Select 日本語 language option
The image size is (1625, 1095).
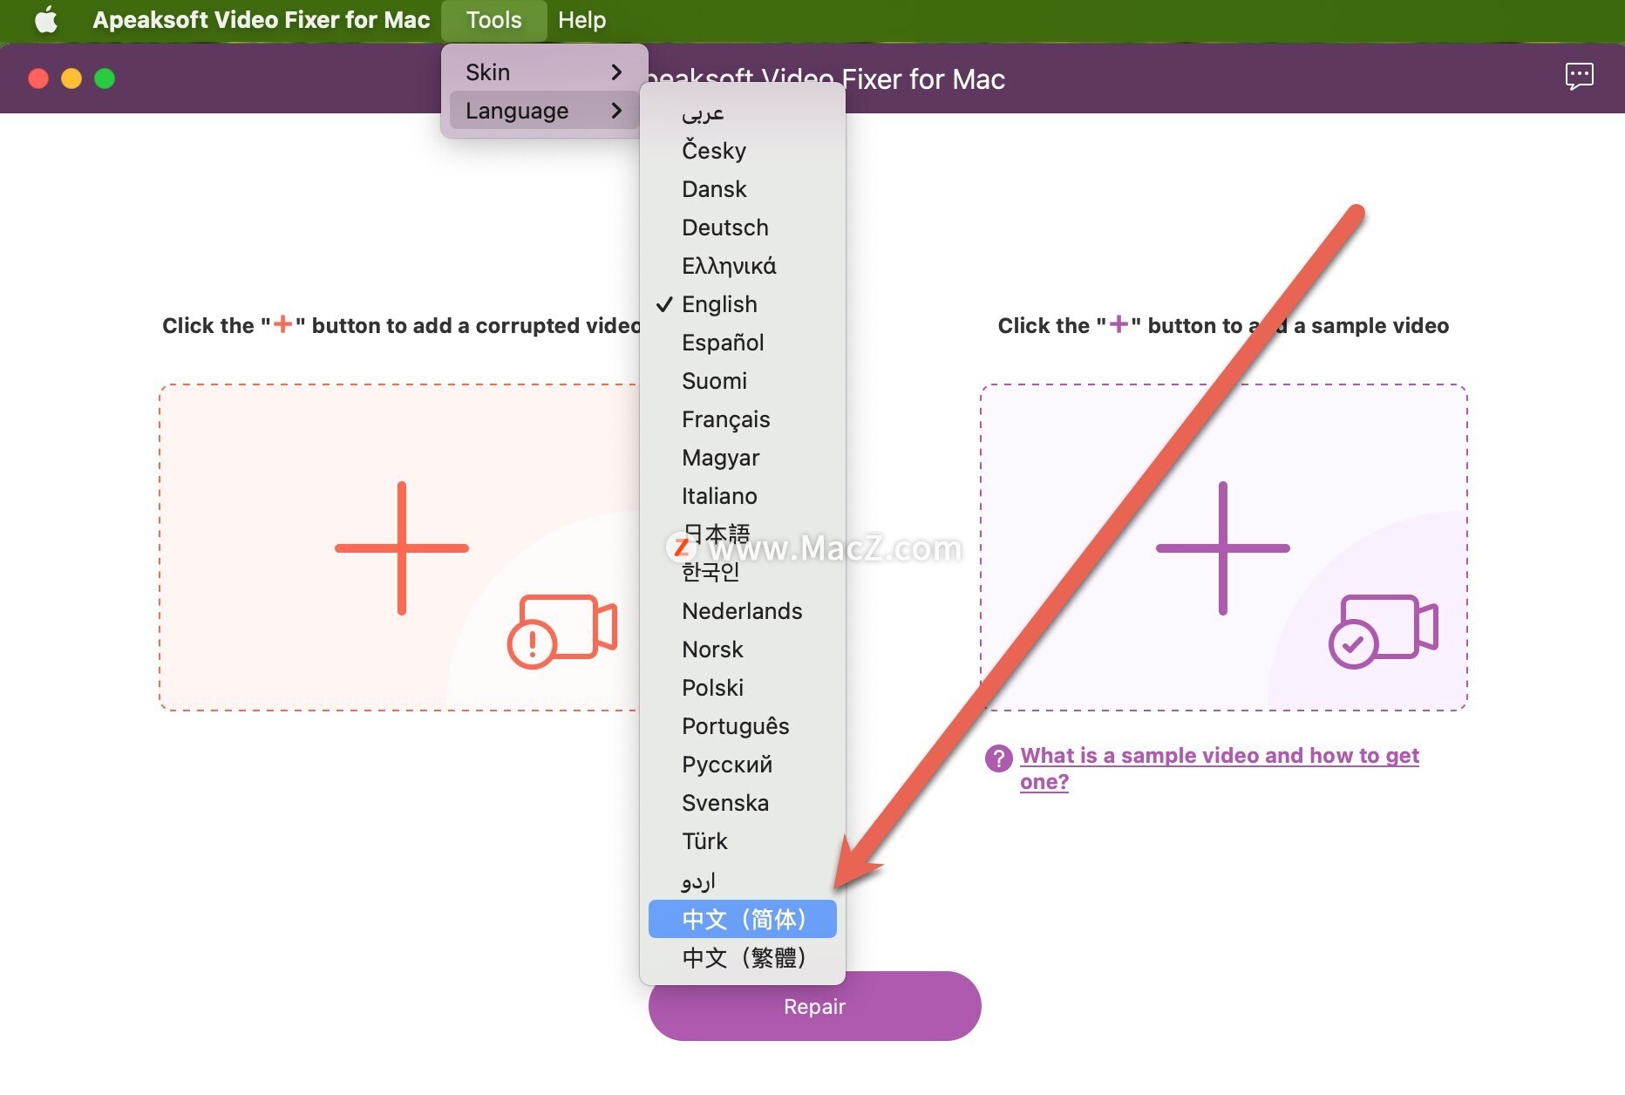(x=743, y=534)
